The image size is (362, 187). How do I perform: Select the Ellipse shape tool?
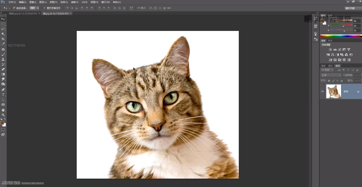pos(3,105)
